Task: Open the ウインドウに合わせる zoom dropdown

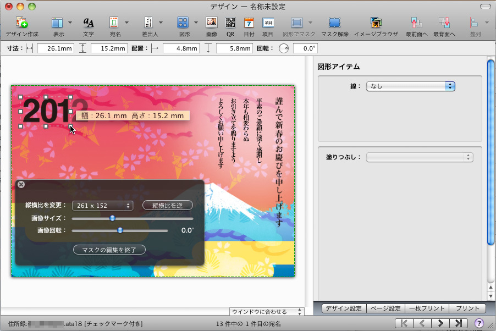Action: click(267, 312)
